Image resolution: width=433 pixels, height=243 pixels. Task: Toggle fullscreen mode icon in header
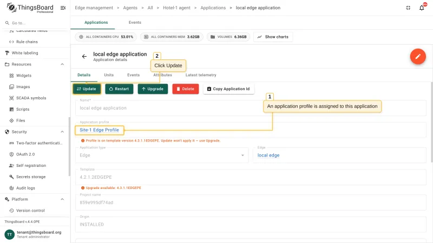408,8
